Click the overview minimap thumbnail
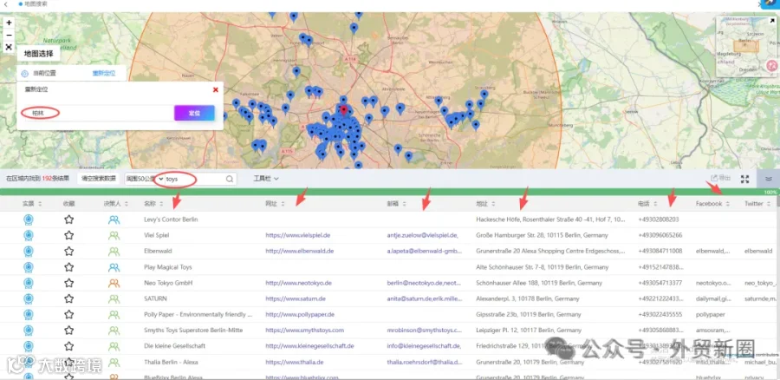Viewport: 780px width, 380px height. [x=747, y=47]
